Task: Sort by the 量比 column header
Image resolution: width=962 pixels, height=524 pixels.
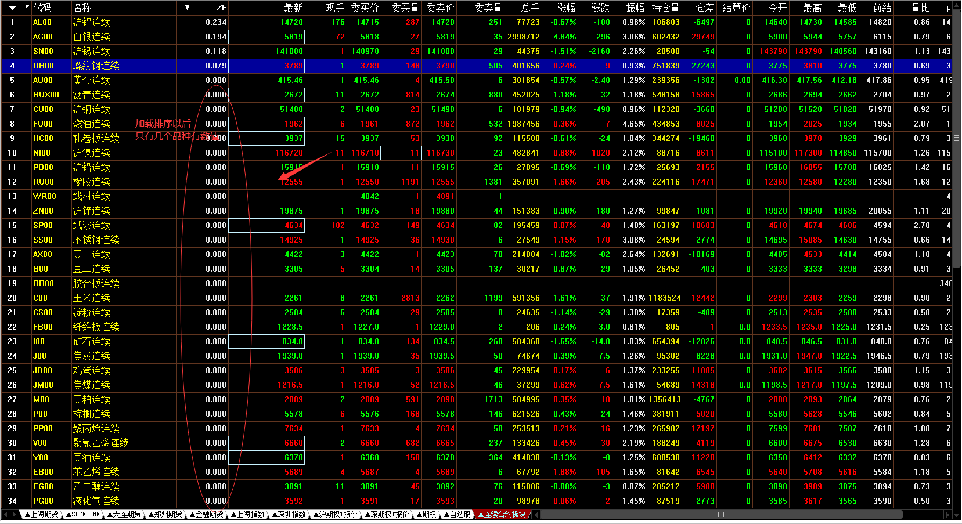Action: click(x=920, y=8)
